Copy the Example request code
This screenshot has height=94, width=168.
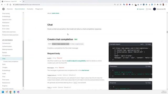click(x=148, y=44)
